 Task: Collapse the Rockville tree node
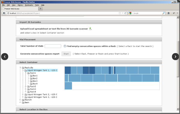[x=20, y=68]
